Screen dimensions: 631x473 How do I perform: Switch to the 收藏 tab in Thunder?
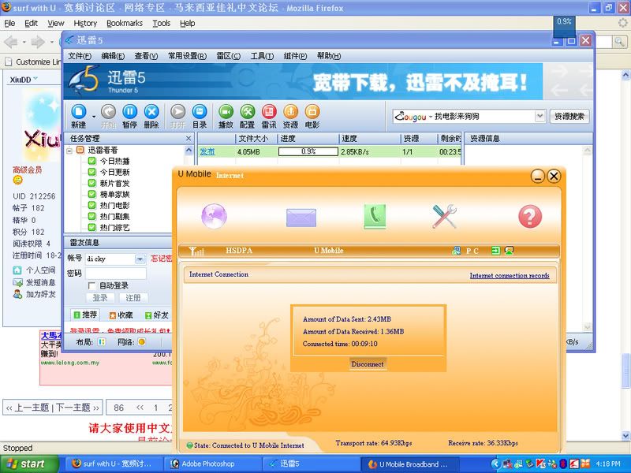click(121, 315)
